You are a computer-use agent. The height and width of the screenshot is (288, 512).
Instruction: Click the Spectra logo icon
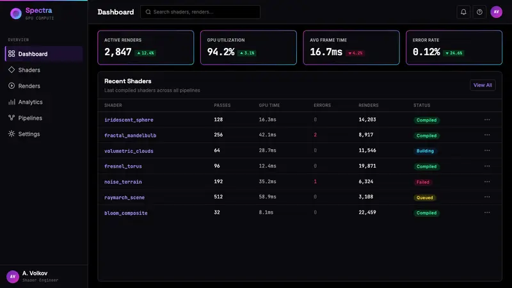tap(15, 13)
